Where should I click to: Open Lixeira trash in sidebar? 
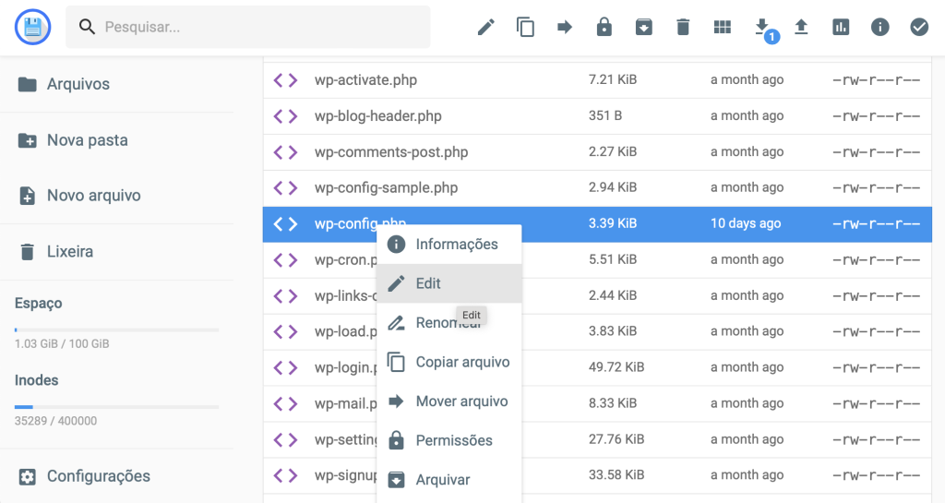tap(117, 252)
